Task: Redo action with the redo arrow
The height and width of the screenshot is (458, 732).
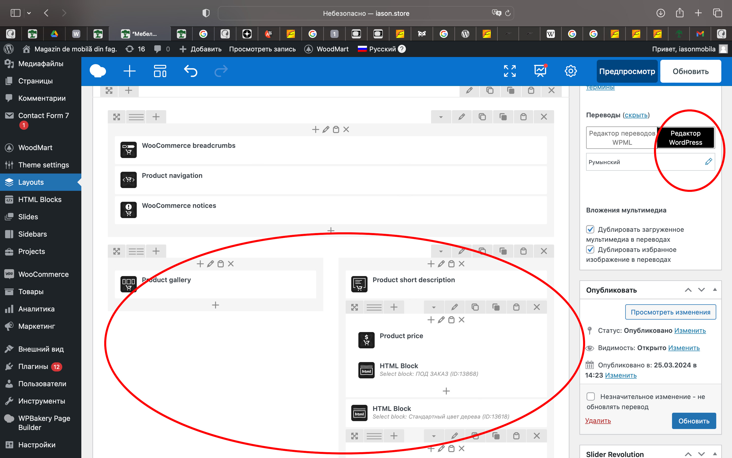Action: point(221,71)
